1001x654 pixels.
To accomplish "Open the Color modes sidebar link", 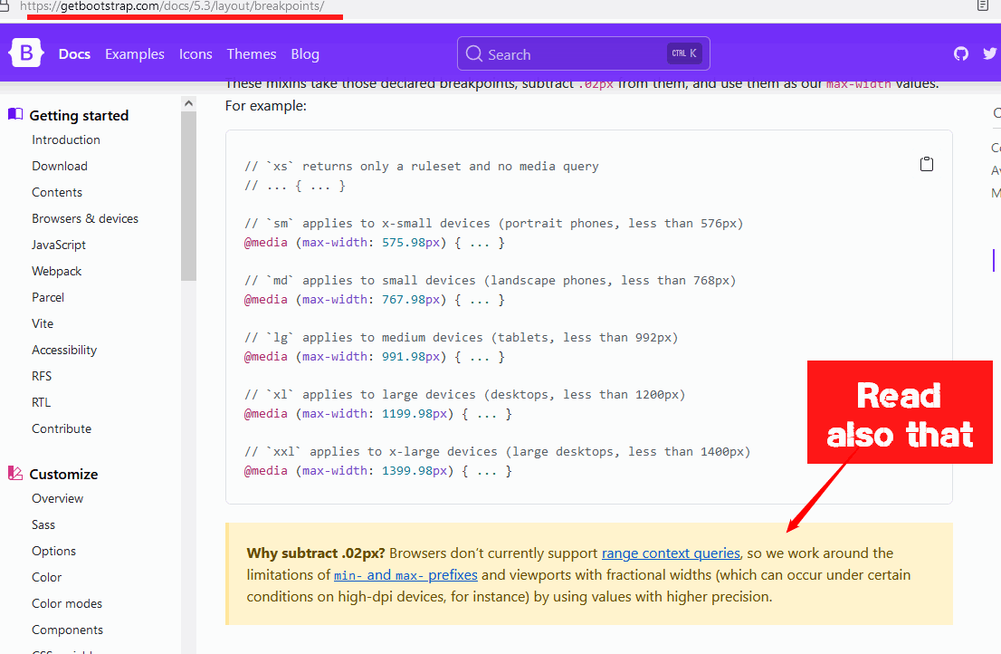I will (x=67, y=603).
